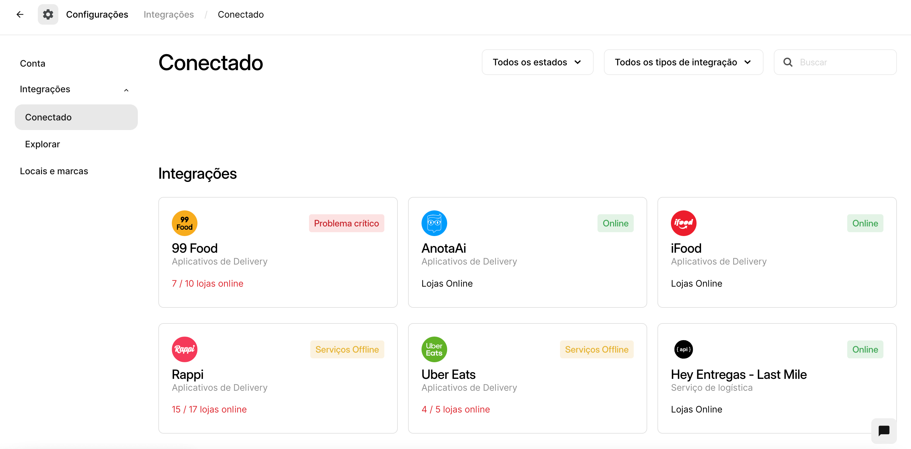The width and height of the screenshot is (911, 449).
Task: Open Conta in the sidebar
Action: click(x=33, y=64)
